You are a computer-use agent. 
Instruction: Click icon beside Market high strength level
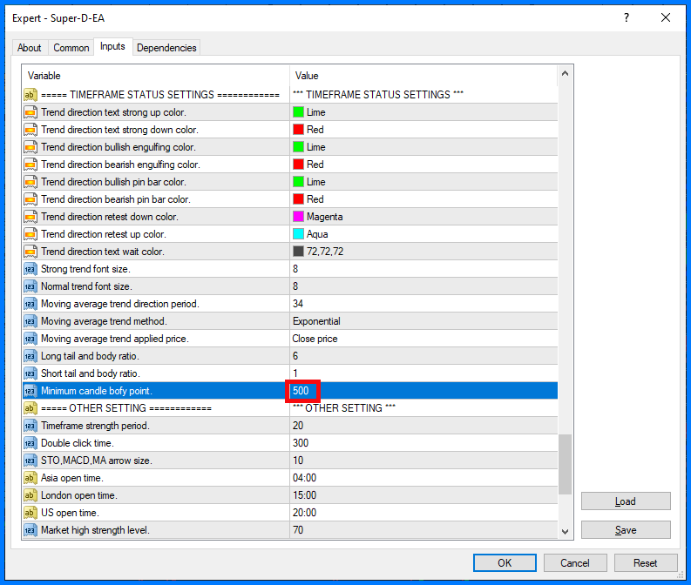(30, 530)
